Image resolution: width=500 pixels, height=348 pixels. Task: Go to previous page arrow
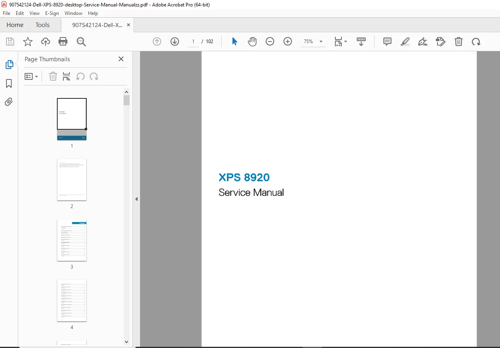click(x=157, y=42)
